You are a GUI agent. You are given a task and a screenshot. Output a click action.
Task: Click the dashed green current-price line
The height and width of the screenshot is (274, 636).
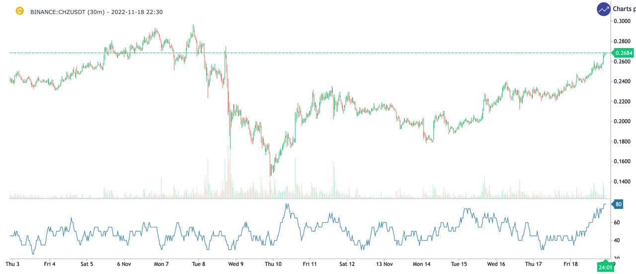coord(298,53)
